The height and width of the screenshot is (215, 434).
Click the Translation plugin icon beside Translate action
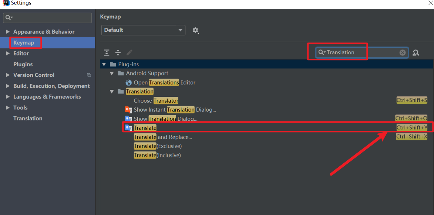[129, 127]
